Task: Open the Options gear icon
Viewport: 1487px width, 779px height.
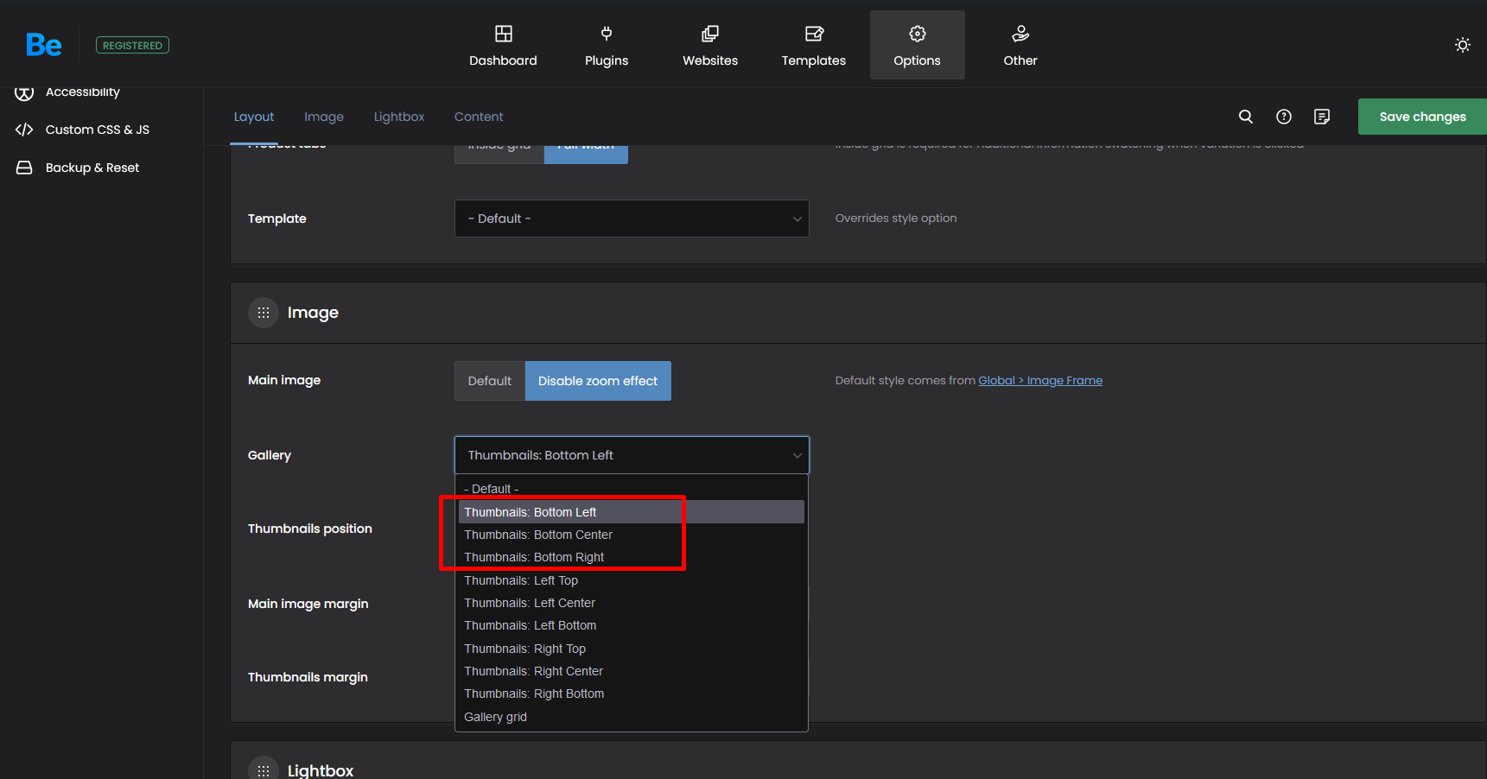Action: [x=918, y=34]
